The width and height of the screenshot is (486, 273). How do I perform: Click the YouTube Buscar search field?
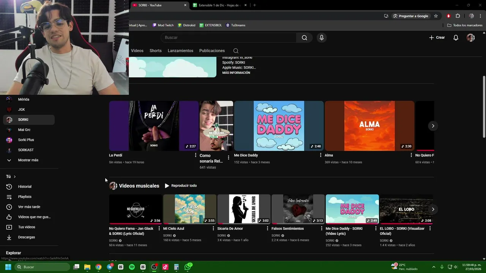229,38
